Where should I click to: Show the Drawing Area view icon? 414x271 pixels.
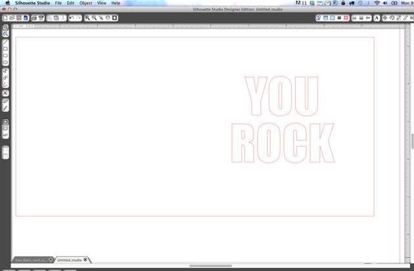tap(5, 122)
